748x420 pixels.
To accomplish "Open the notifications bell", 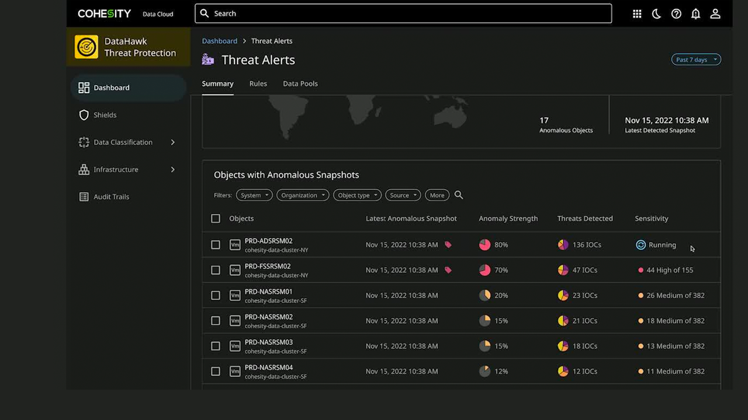I will point(695,14).
